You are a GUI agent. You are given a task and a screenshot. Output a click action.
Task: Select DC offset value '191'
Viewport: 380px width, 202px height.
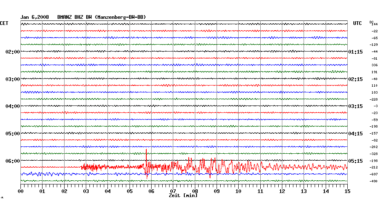[x=375, y=72]
